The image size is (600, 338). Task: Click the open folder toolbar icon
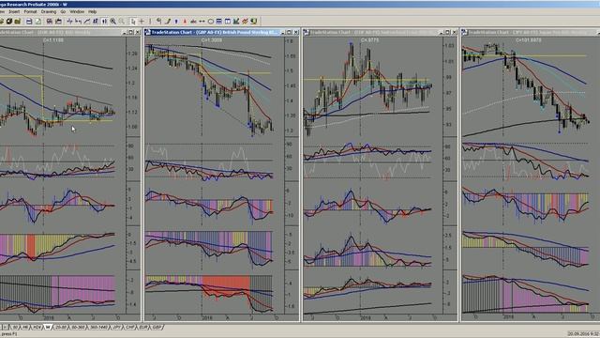pos(17,21)
